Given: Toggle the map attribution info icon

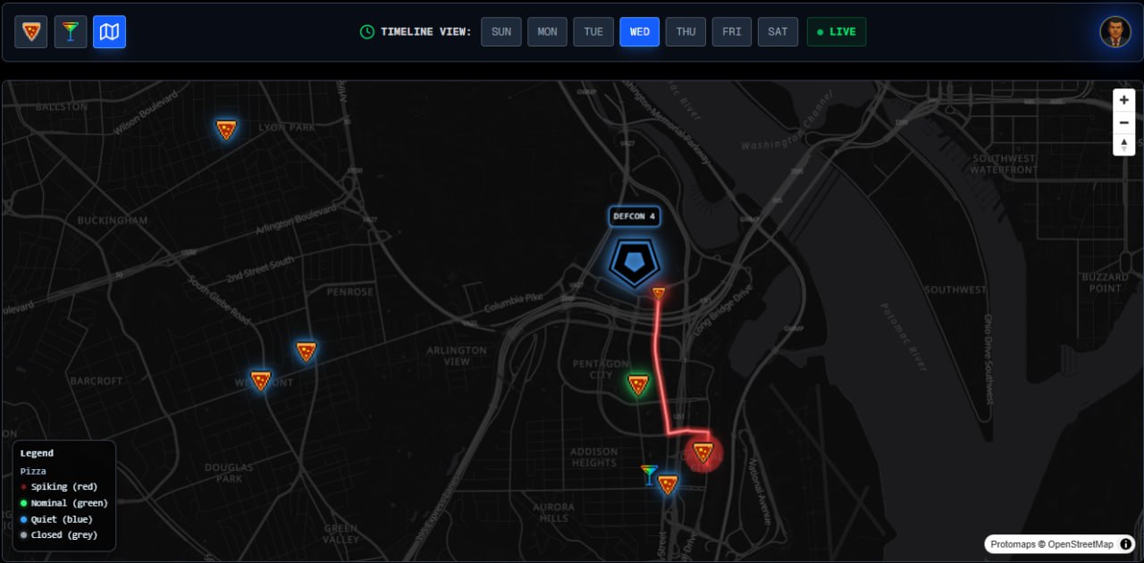Looking at the screenshot, I should tap(1126, 544).
